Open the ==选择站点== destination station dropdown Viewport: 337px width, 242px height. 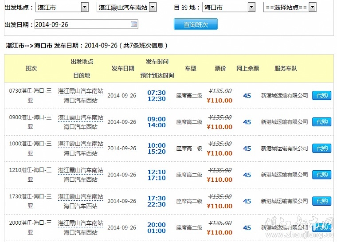click(x=312, y=7)
